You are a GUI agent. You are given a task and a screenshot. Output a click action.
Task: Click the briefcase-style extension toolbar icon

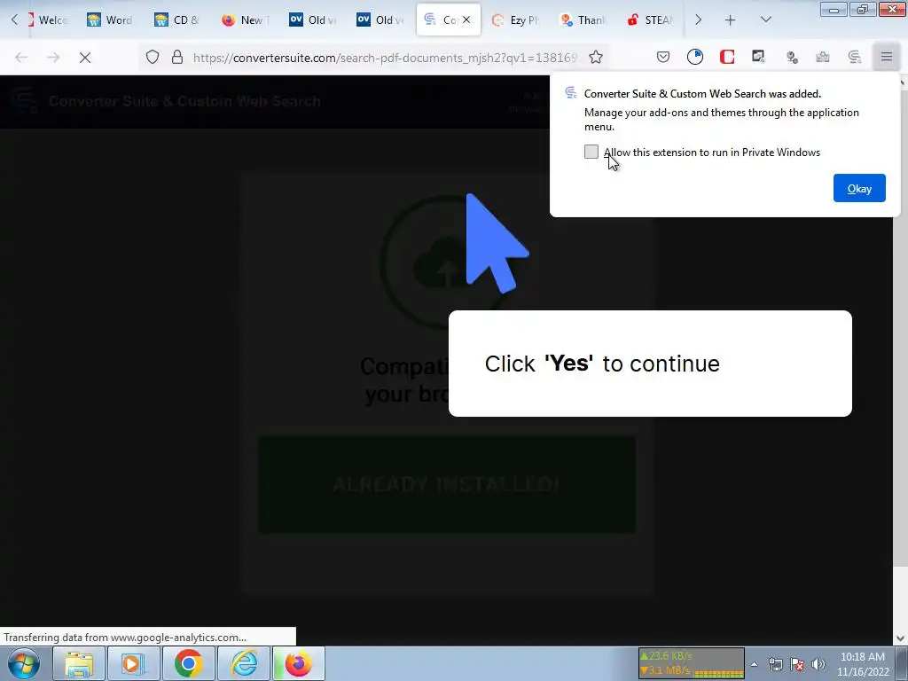[x=822, y=57]
